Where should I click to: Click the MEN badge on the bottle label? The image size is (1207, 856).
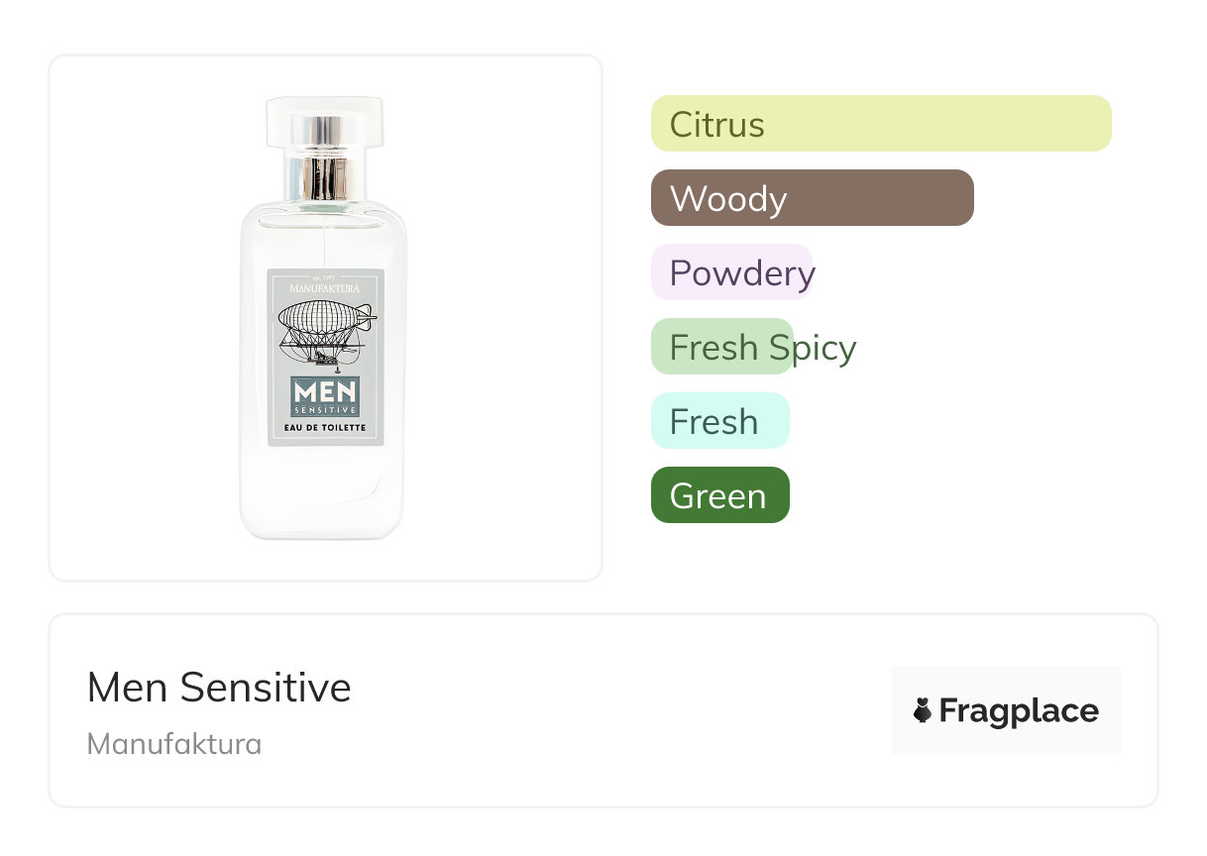click(325, 390)
